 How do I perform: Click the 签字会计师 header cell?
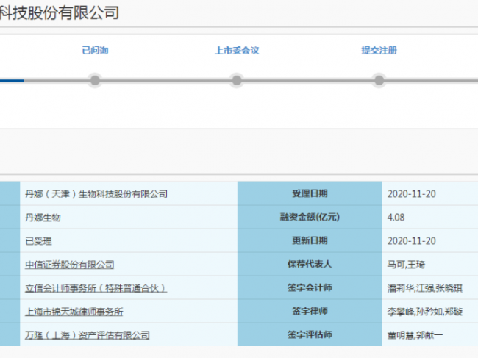click(x=310, y=287)
